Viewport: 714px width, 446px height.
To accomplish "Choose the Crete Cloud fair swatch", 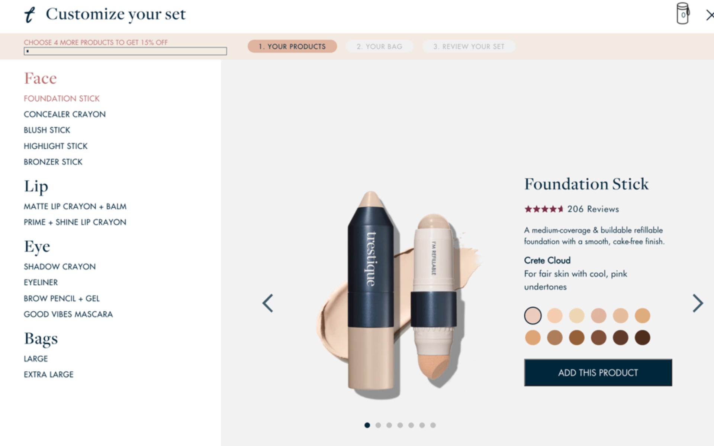I will tap(533, 316).
